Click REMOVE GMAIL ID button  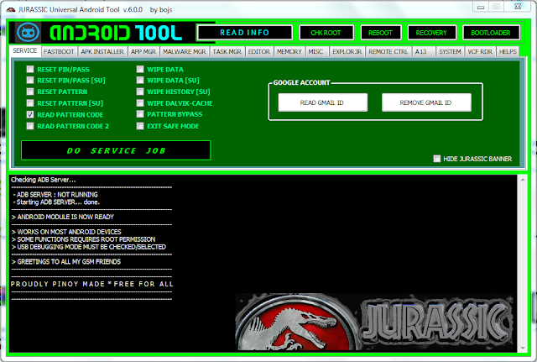[x=426, y=102]
